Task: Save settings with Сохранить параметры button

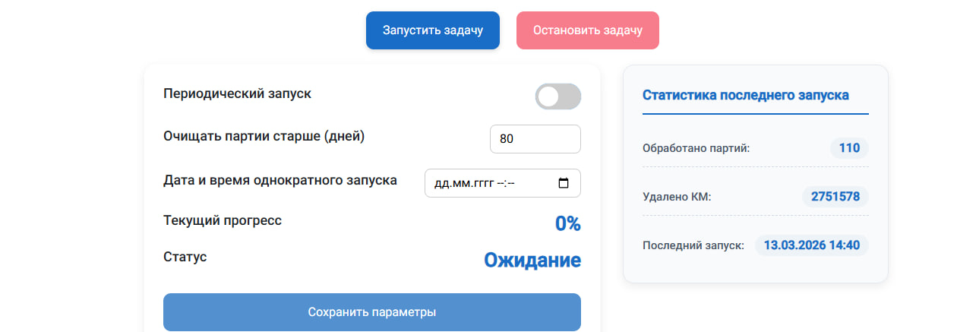Action: click(x=371, y=312)
